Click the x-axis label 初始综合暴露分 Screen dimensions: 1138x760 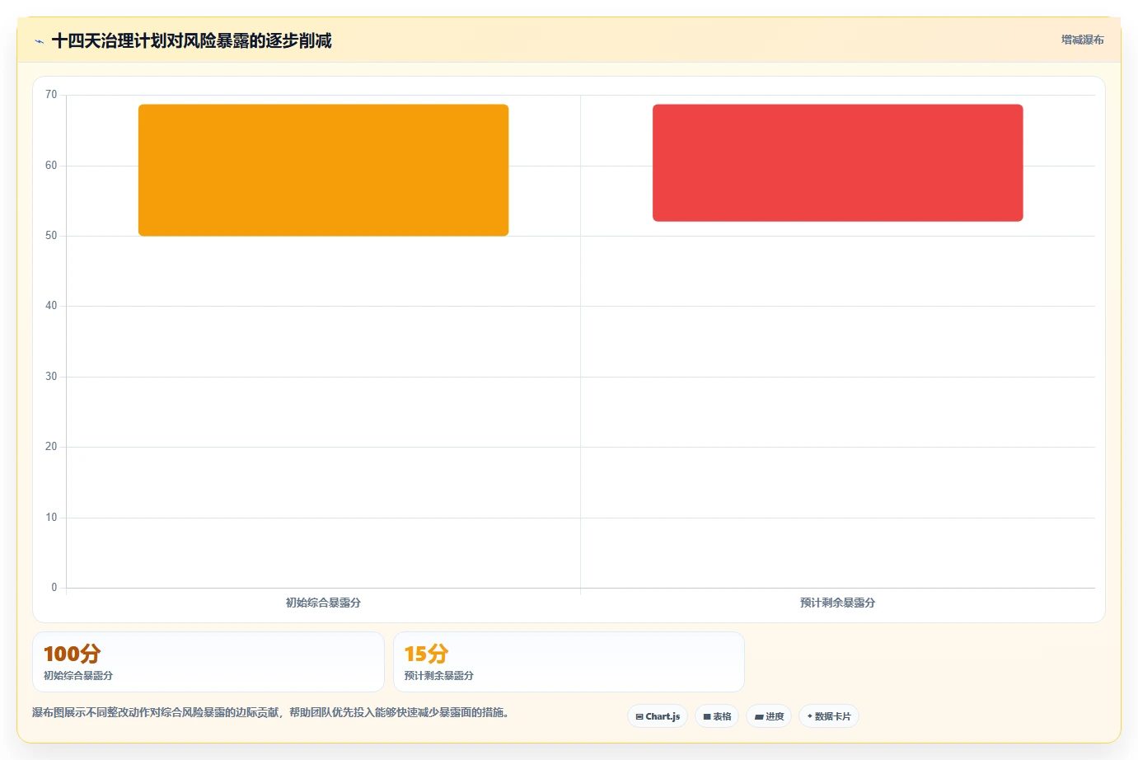(323, 603)
